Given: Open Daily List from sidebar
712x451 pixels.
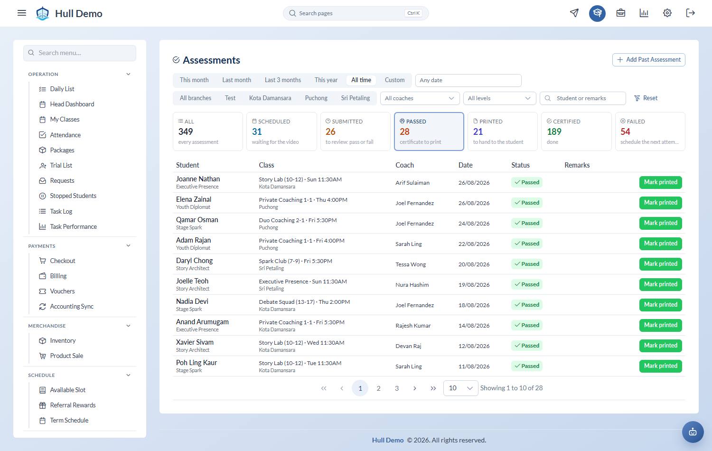Looking at the screenshot, I should click(x=62, y=89).
